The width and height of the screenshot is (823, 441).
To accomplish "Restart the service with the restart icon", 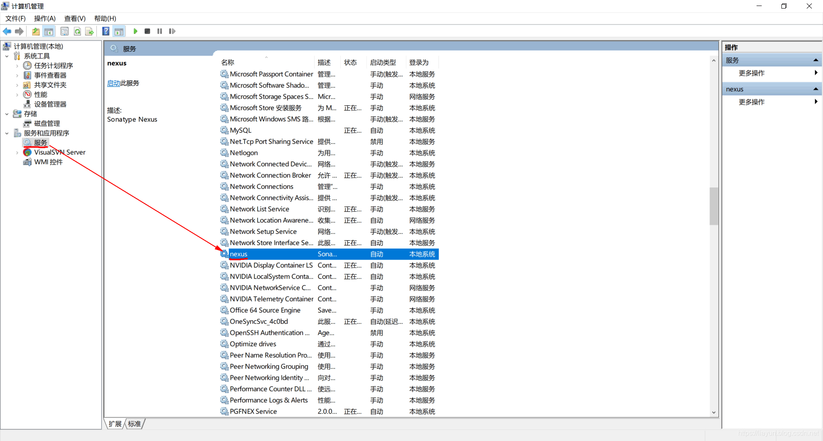I will point(172,31).
